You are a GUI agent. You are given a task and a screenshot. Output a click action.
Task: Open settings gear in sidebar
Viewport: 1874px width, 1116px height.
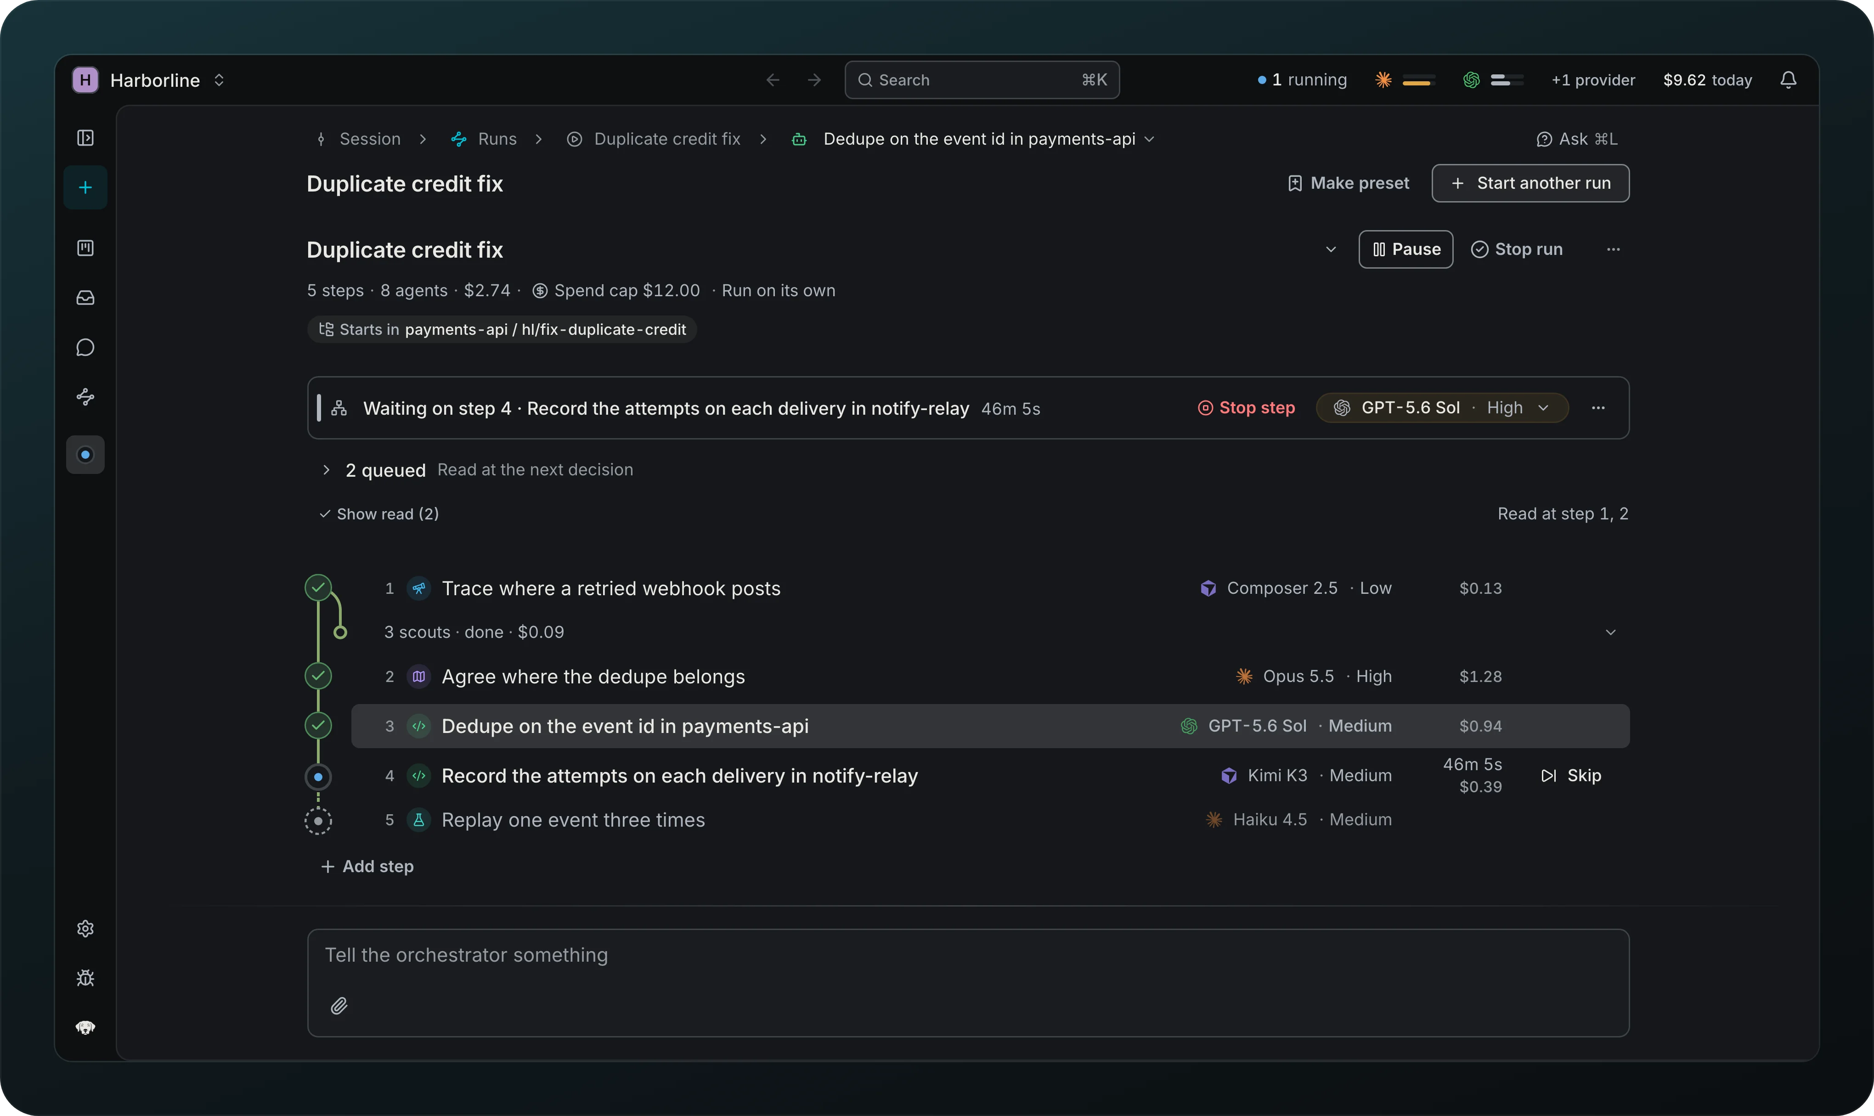point(85,929)
